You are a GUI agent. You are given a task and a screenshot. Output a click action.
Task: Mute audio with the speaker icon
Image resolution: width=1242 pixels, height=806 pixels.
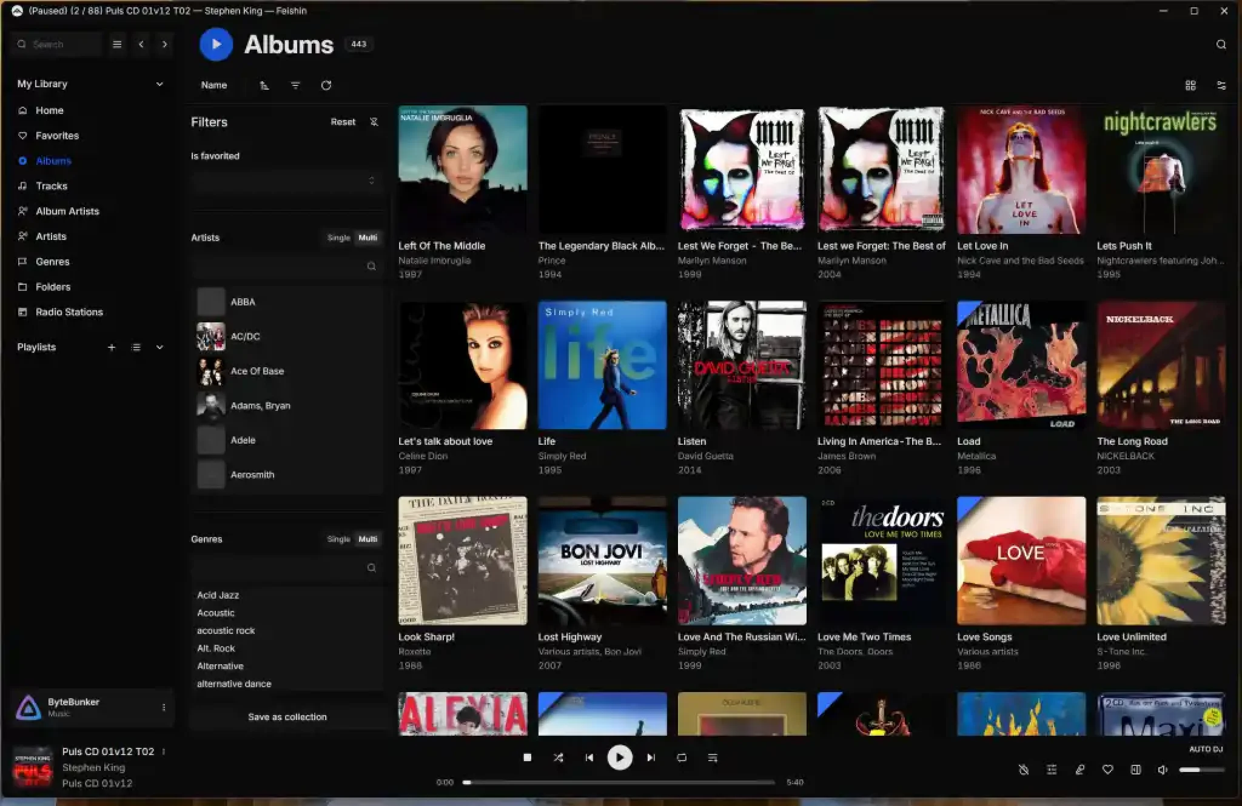[1162, 770]
